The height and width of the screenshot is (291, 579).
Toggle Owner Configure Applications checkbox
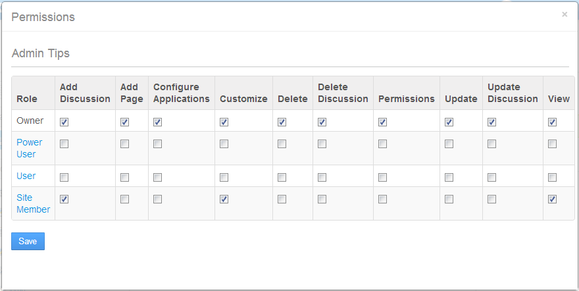point(158,122)
